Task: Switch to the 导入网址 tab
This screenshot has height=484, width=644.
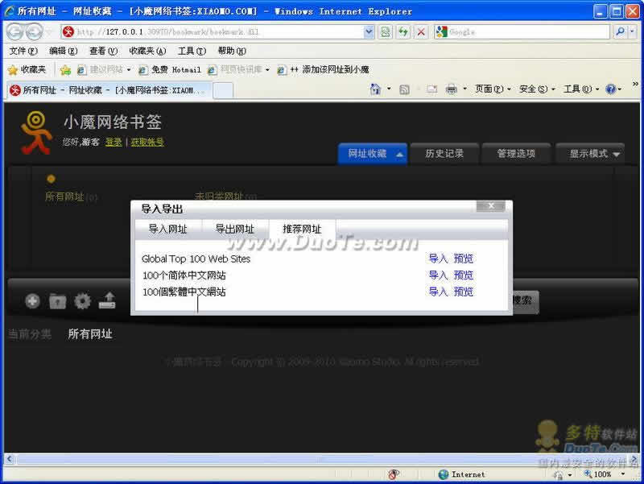Action: (168, 230)
